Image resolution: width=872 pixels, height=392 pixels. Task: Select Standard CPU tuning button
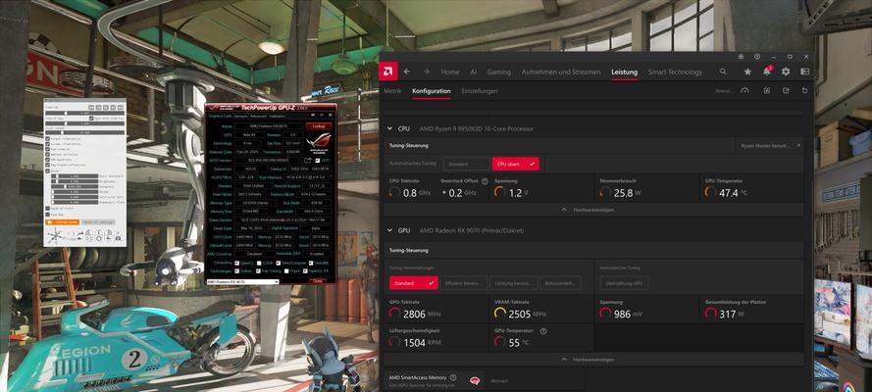click(x=467, y=164)
